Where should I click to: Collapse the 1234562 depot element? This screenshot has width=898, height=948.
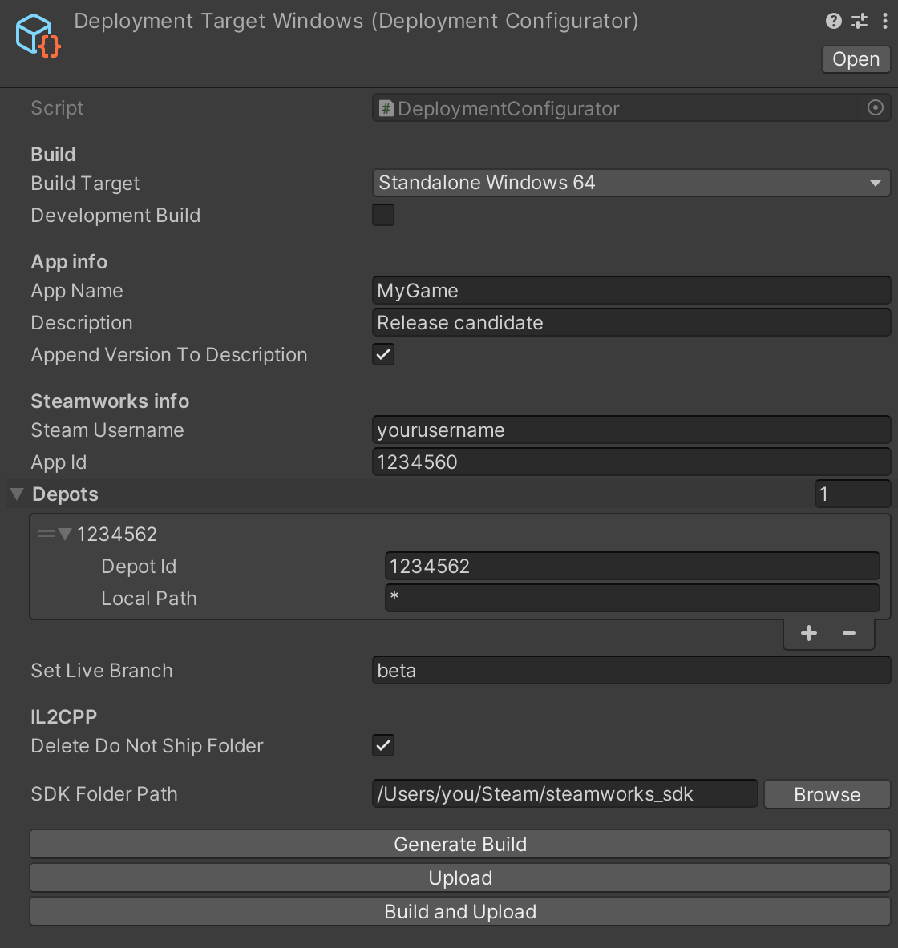click(65, 534)
